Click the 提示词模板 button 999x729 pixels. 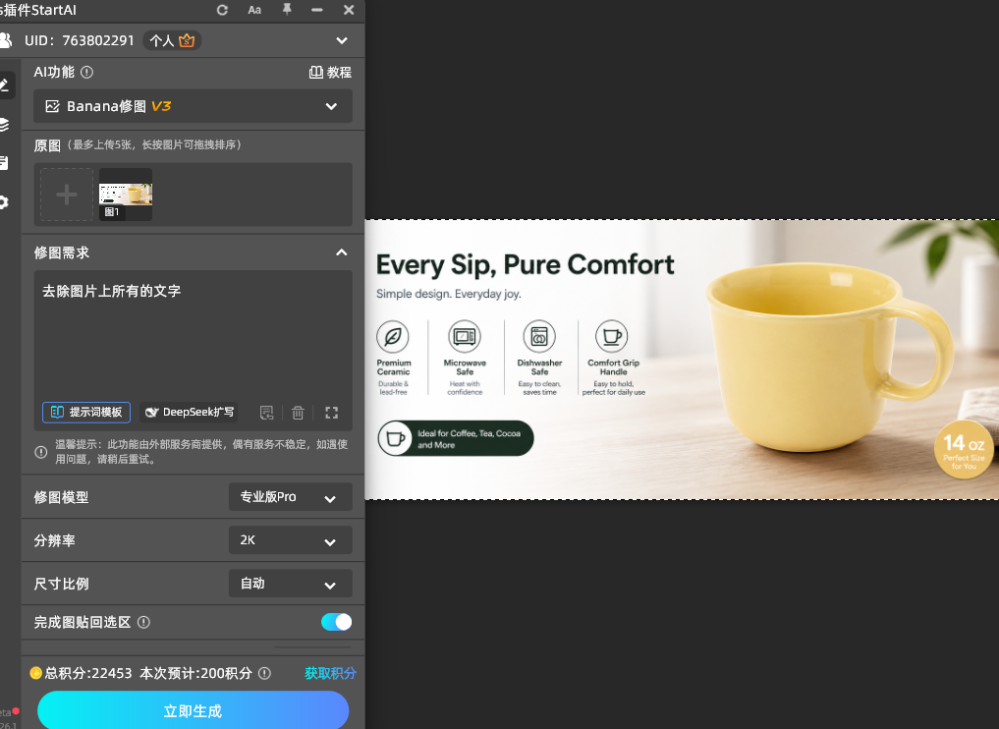86,413
